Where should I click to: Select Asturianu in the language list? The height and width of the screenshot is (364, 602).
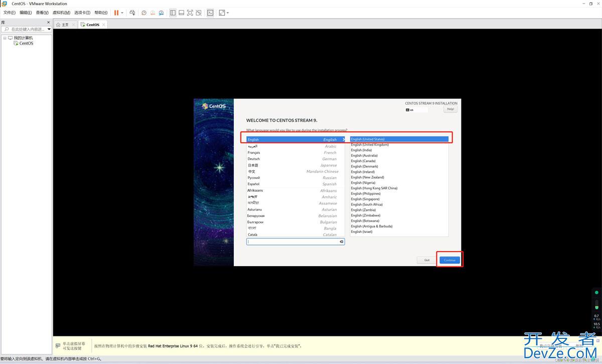coord(296,209)
